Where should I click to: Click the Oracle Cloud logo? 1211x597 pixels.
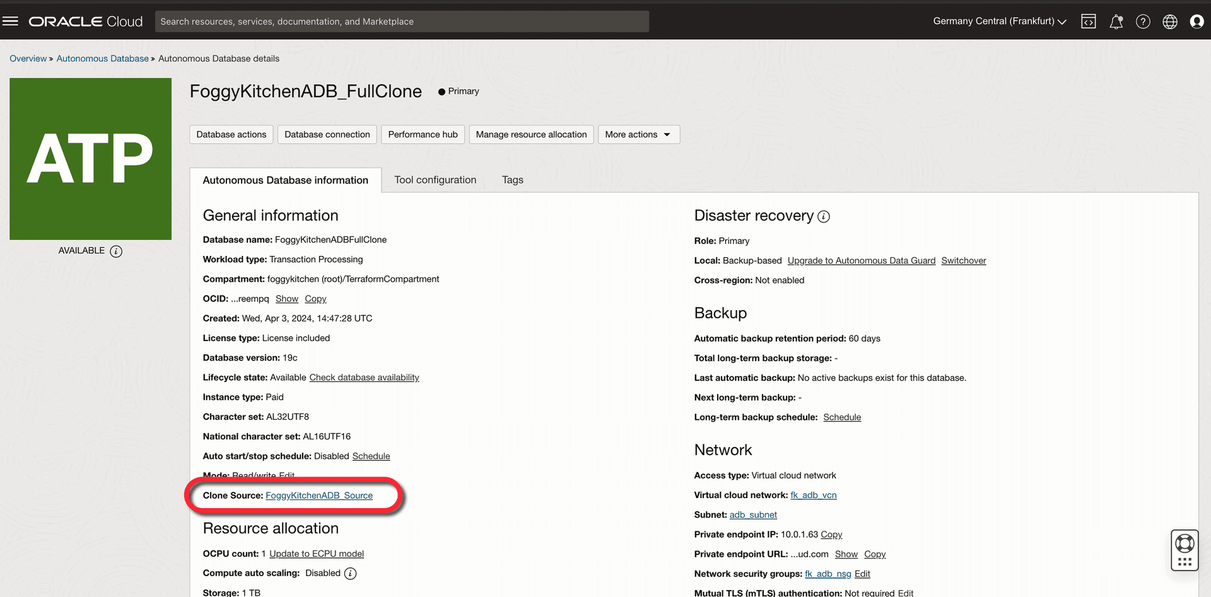coord(86,21)
